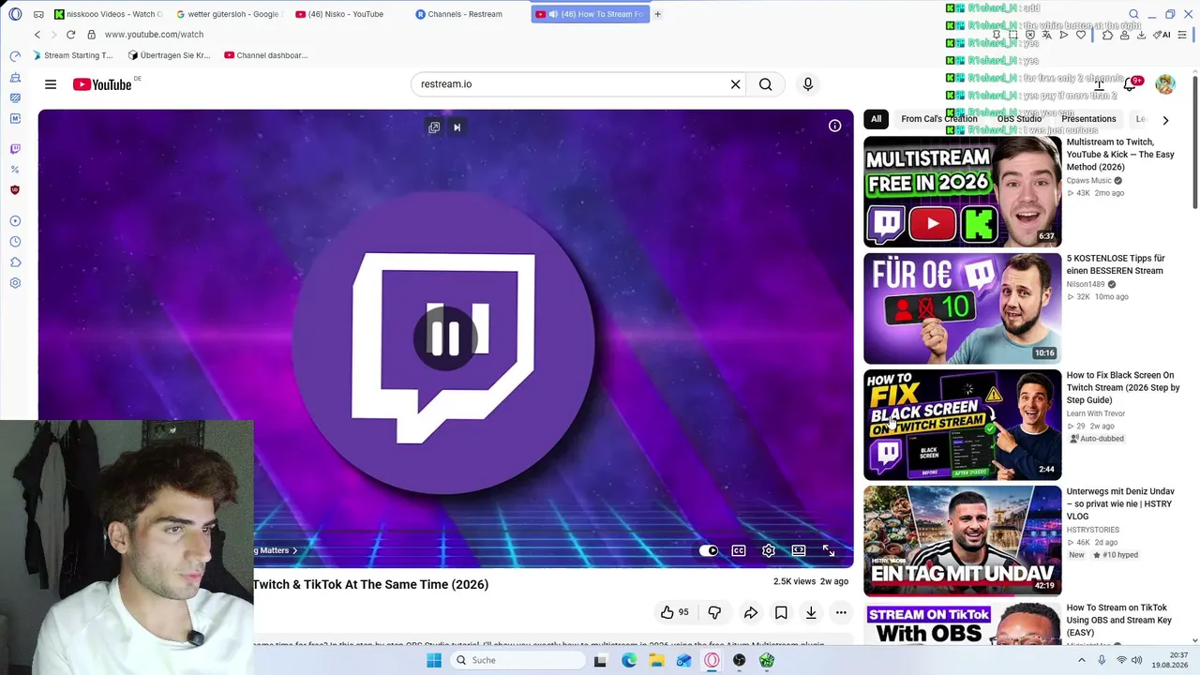This screenshot has width=1200, height=675.
Task: Enter fullscreen video mode
Action: click(x=829, y=550)
